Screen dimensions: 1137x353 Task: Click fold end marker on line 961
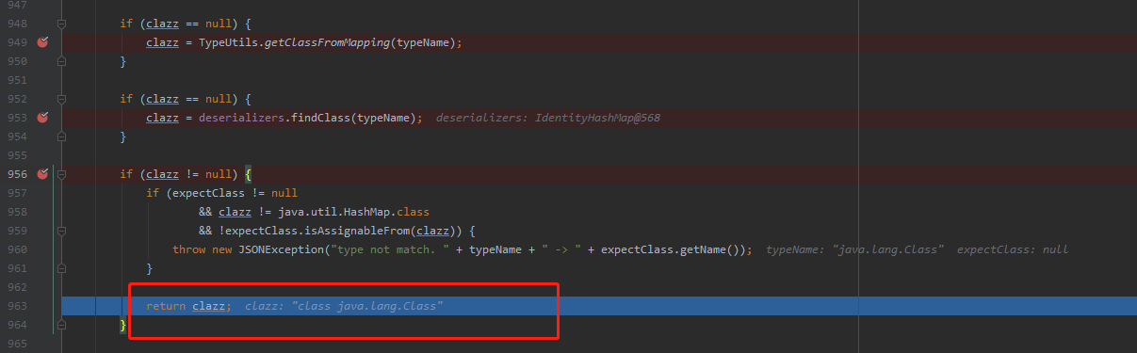click(x=62, y=268)
